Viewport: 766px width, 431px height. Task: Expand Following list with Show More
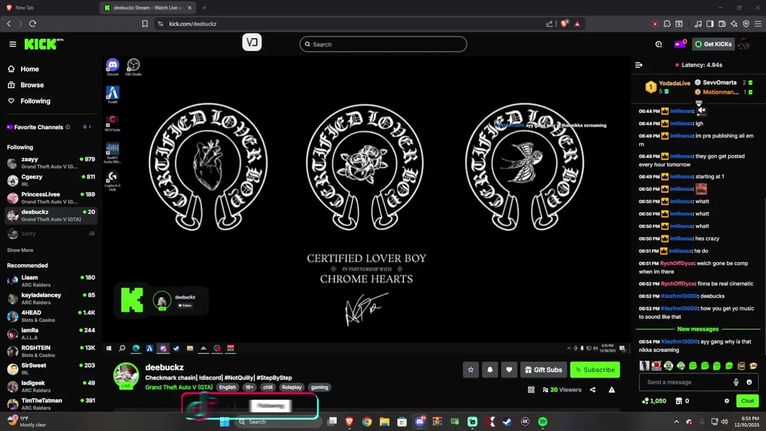coord(20,250)
